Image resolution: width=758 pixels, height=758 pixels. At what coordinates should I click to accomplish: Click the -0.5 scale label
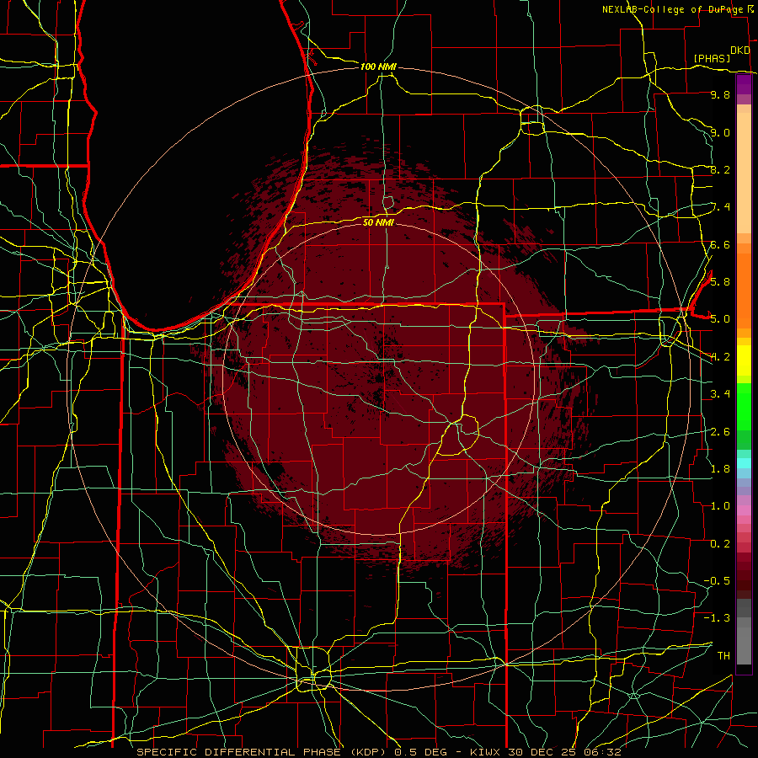click(717, 580)
